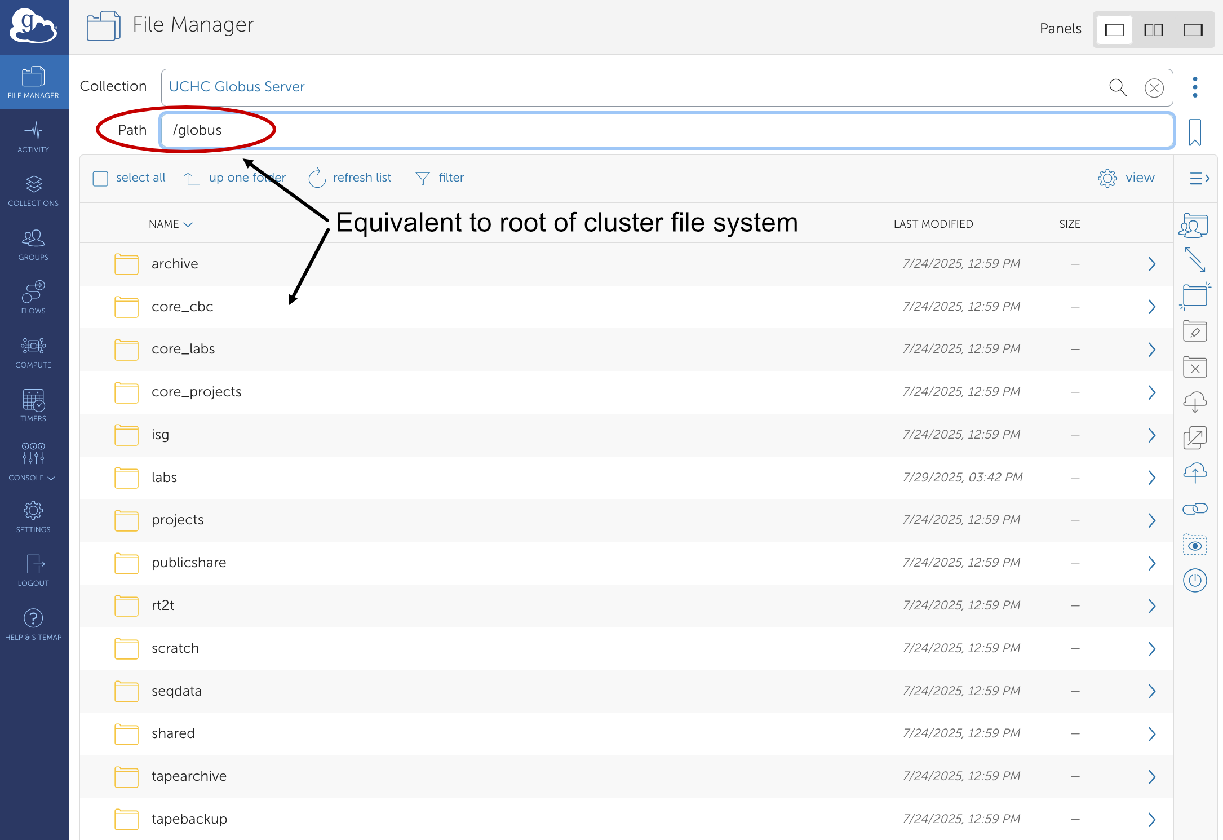Viewport: 1223px width, 840px height.
Task: Check the select all checkbox
Action: (100, 178)
